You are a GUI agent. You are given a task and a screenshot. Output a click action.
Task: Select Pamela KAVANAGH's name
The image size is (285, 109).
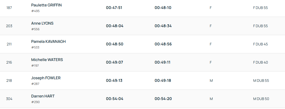point(48,42)
